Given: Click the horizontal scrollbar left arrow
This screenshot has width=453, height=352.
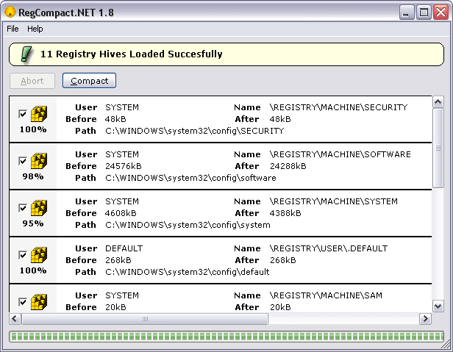Looking at the screenshot, I should [x=15, y=319].
